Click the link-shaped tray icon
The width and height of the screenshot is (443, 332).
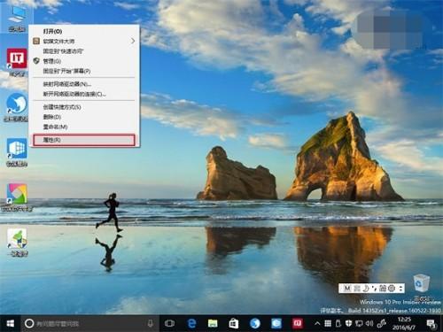click(381, 324)
